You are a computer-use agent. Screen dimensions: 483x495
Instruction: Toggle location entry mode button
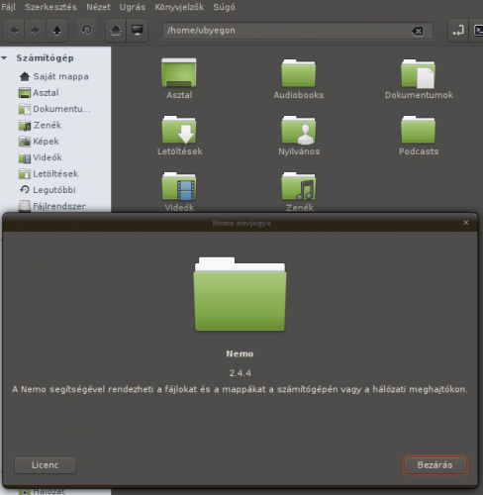point(458,31)
